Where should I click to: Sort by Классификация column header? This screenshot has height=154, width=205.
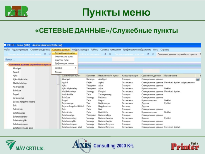click(130, 76)
